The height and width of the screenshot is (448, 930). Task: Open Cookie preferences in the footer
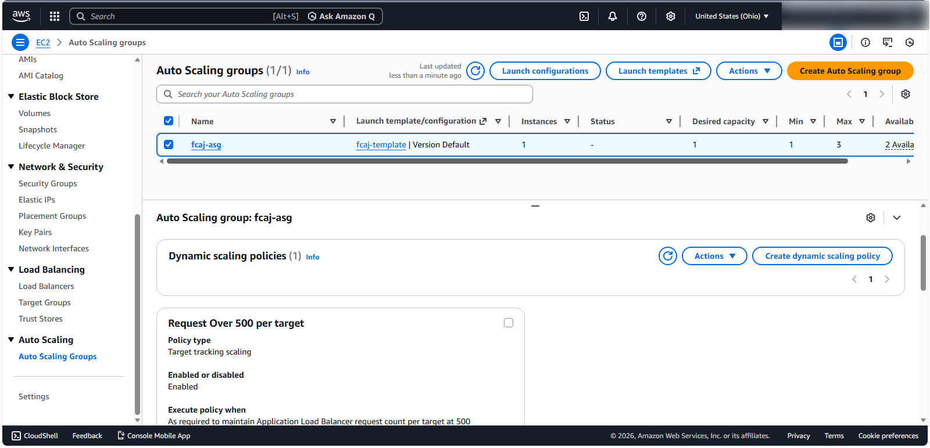(888, 436)
